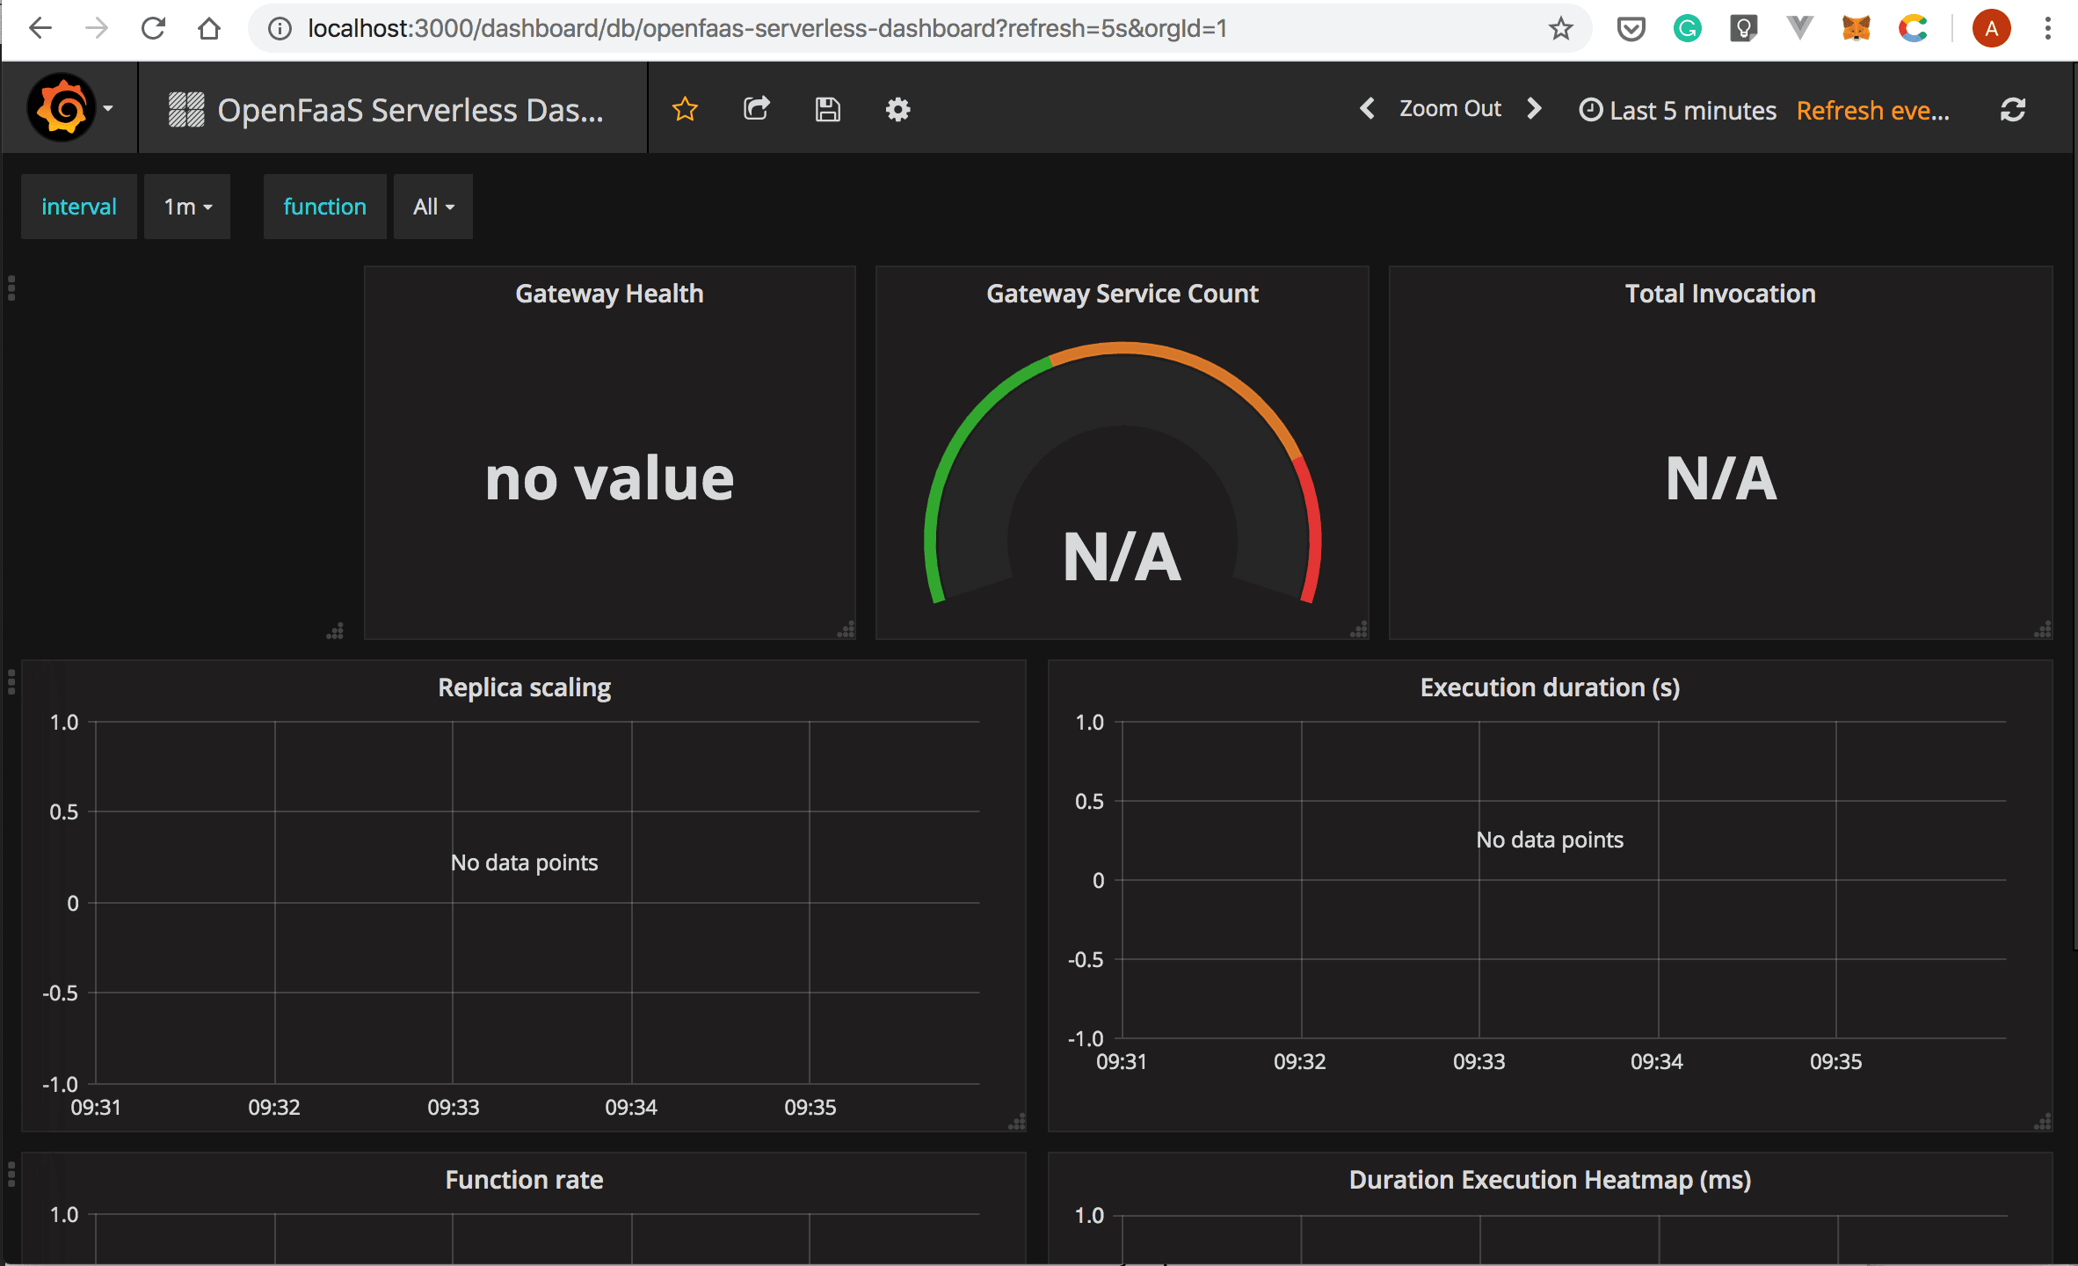Open the Grafana logo main menu
This screenshot has width=2078, height=1266.
(x=70, y=109)
